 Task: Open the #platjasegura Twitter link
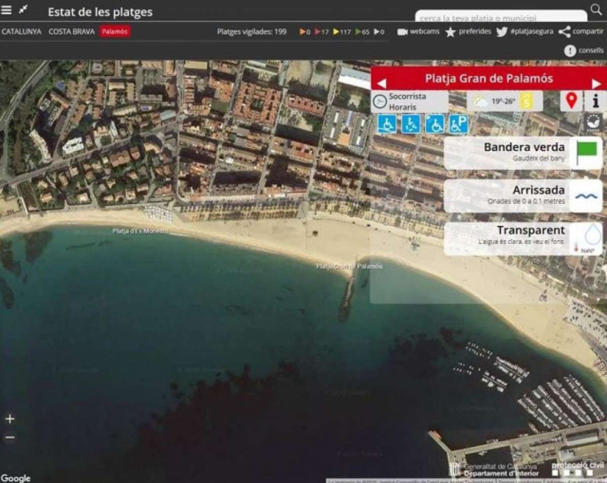[525, 31]
